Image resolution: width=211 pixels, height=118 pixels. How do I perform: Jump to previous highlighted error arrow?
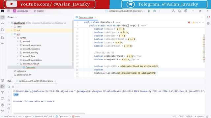(200, 23)
